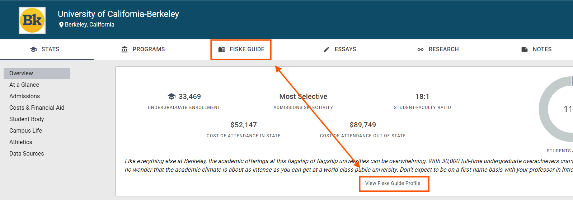Screen dimensions: 573x200
Task: Jump to Admissions section
Action: 24,96
